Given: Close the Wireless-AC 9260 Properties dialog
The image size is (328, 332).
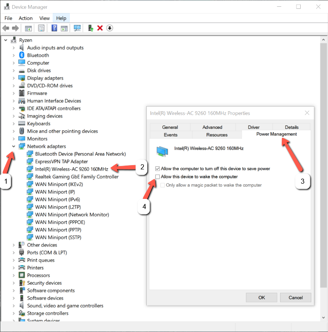Looking at the screenshot, I should (307, 113).
